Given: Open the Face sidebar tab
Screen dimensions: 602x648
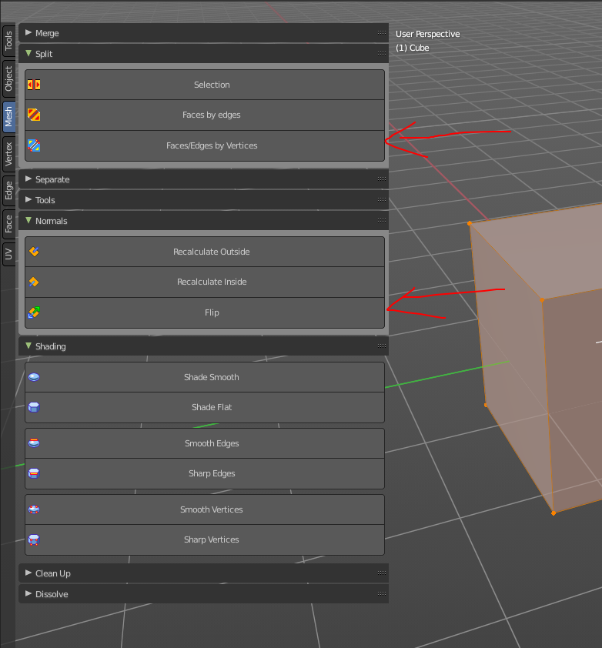Looking at the screenshot, I should 8,225.
